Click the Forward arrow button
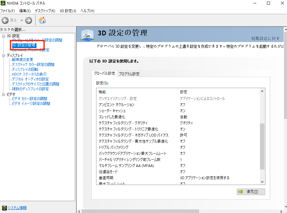 [x=29, y=20]
